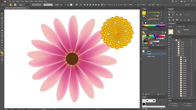Set color to black in Color panel
Image resolution: width=196 pixels, height=110 pixels.
click(x=144, y=23)
